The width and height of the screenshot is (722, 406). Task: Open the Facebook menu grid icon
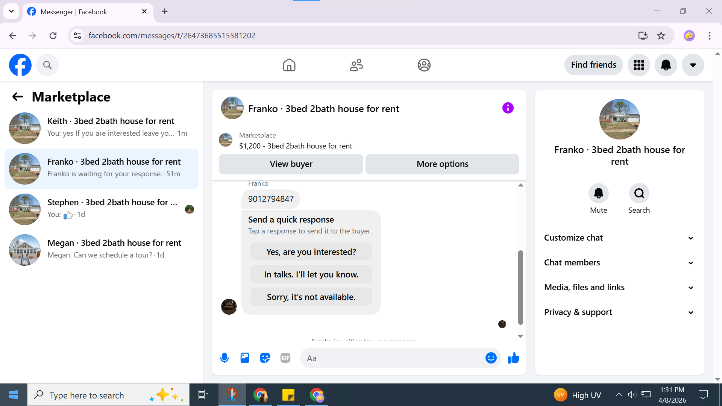click(639, 65)
